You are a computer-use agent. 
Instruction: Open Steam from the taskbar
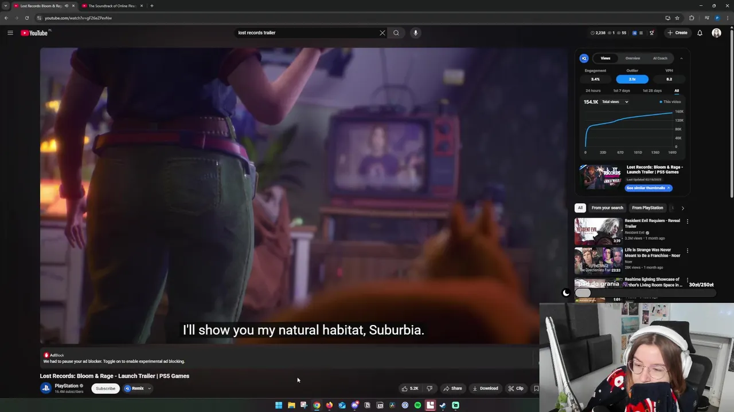[443, 405]
